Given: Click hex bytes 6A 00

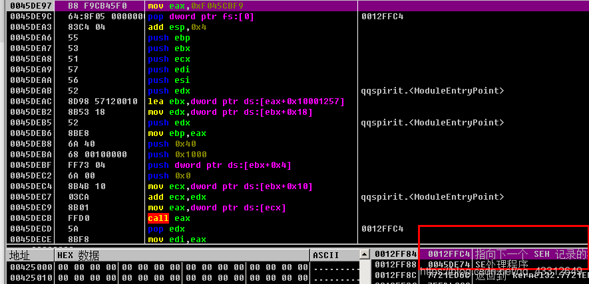Looking at the screenshot, I should [81, 176].
